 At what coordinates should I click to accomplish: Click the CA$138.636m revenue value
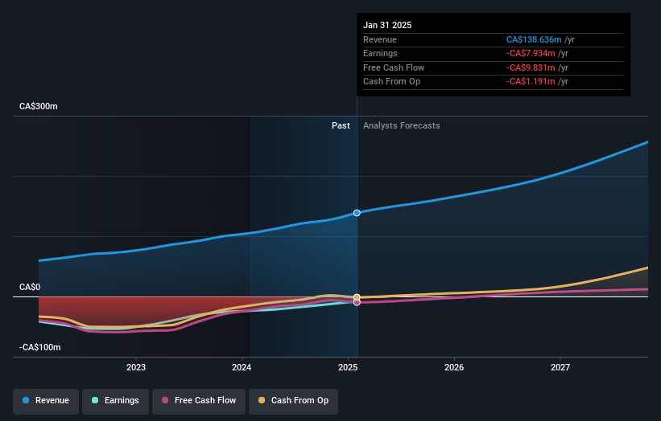[x=534, y=39]
